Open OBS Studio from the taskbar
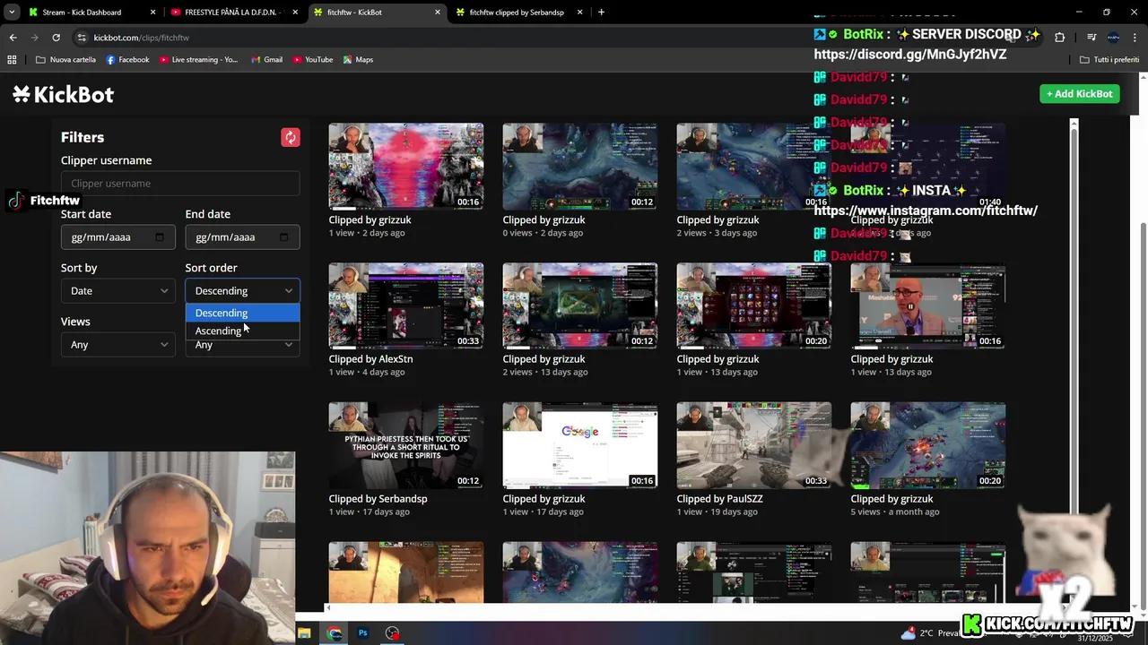 (392, 633)
